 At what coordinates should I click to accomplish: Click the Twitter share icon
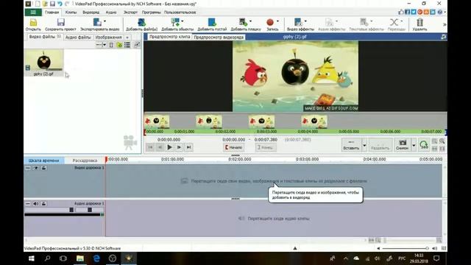pos(414,12)
